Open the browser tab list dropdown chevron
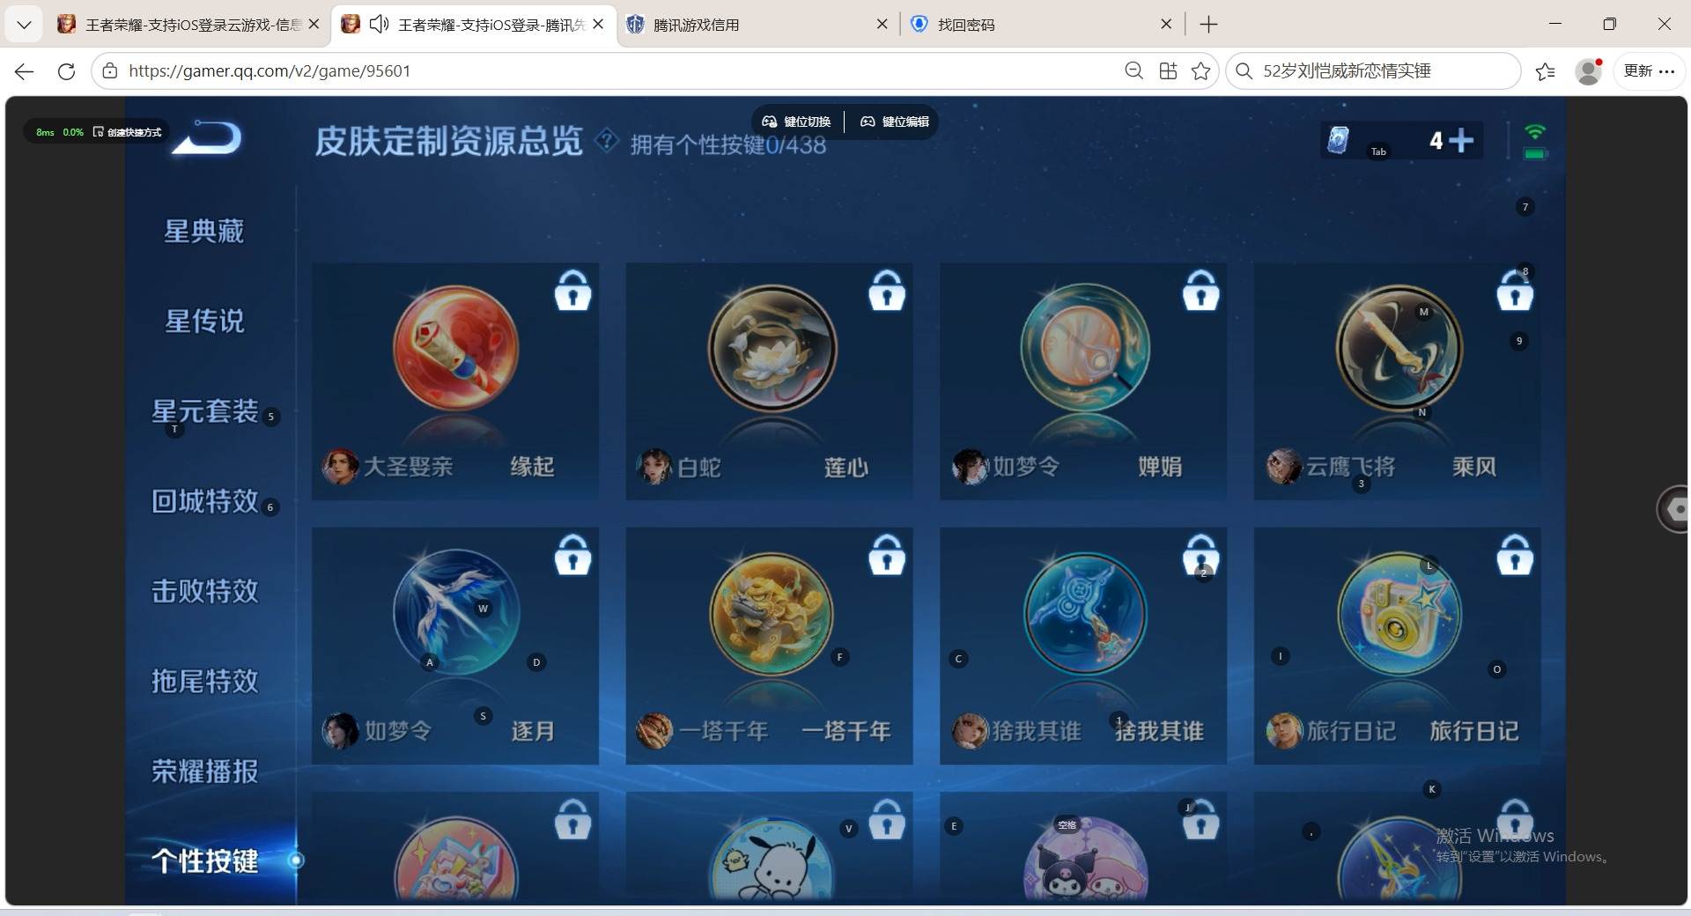The width and height of the screenshot is (1691, 916). click(24, 25)
